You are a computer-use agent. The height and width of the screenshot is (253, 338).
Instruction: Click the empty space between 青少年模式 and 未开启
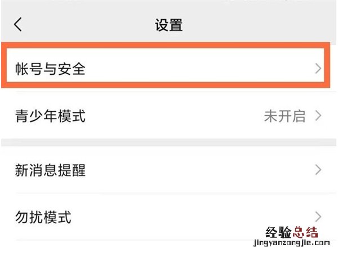[x=175, y=116]
